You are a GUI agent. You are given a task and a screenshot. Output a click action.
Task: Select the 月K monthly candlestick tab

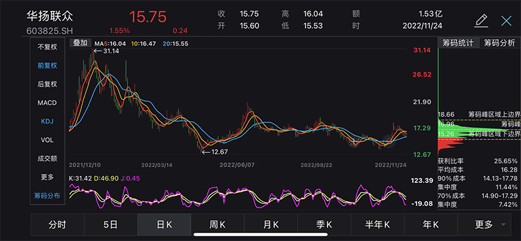[271, 225]
